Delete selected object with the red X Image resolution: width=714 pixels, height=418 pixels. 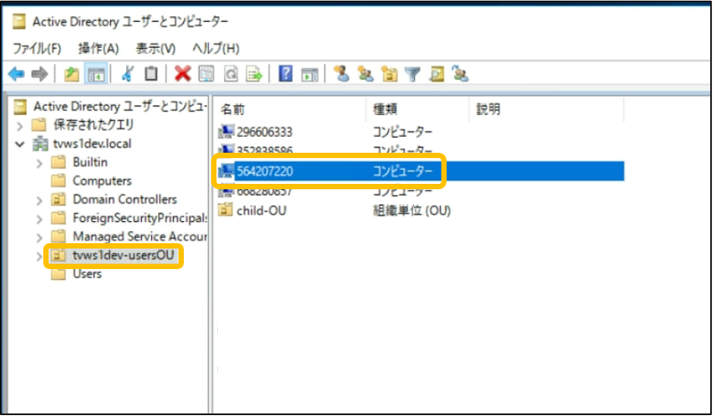[182, 74]
